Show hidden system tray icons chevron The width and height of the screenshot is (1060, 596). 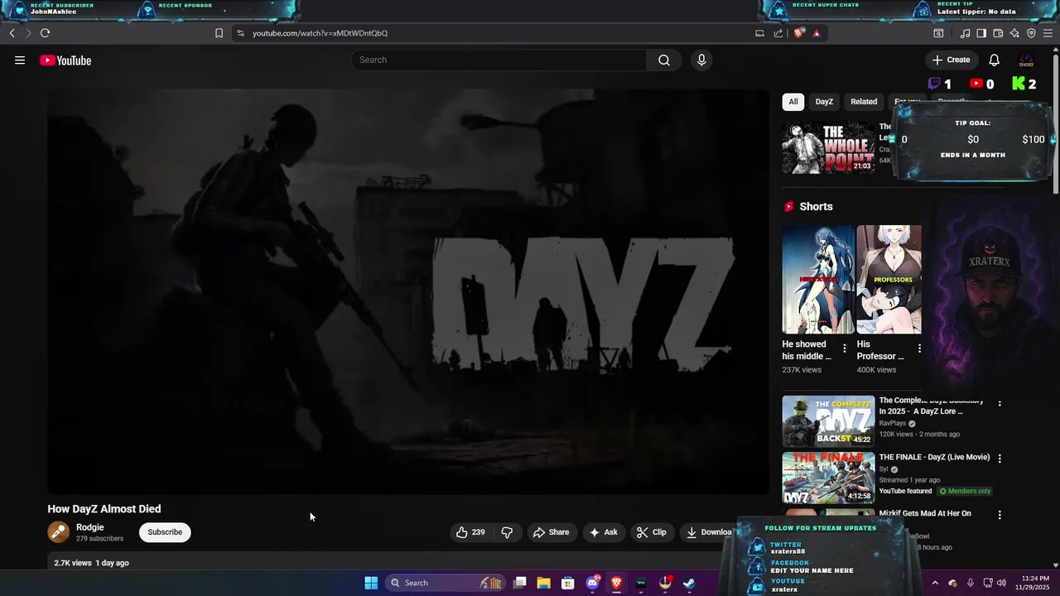[x=934, y=583]
